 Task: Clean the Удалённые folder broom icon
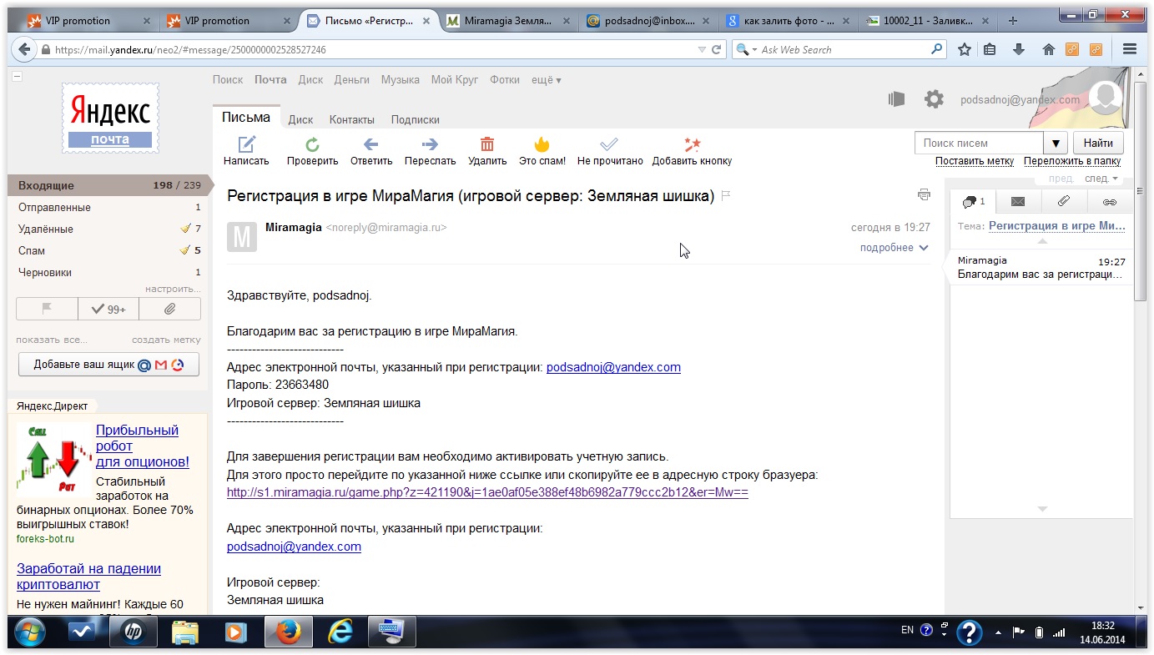tap(186, 229)
